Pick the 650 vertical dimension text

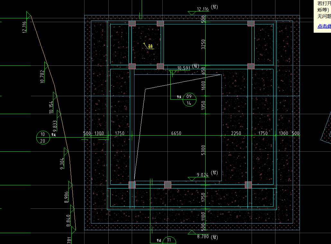[x=203, y=70]
